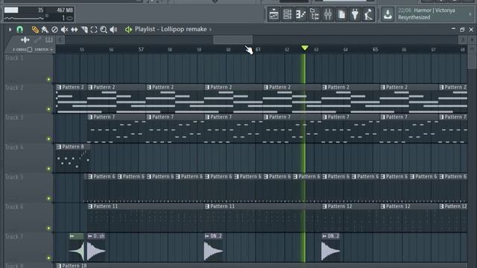Click bar 57 in the timeline ruler
Viewport: 477px width, 268px height.
[x=141, y=50]
